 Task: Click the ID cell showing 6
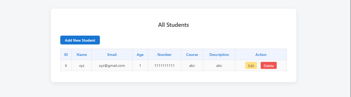click(66, 66)
